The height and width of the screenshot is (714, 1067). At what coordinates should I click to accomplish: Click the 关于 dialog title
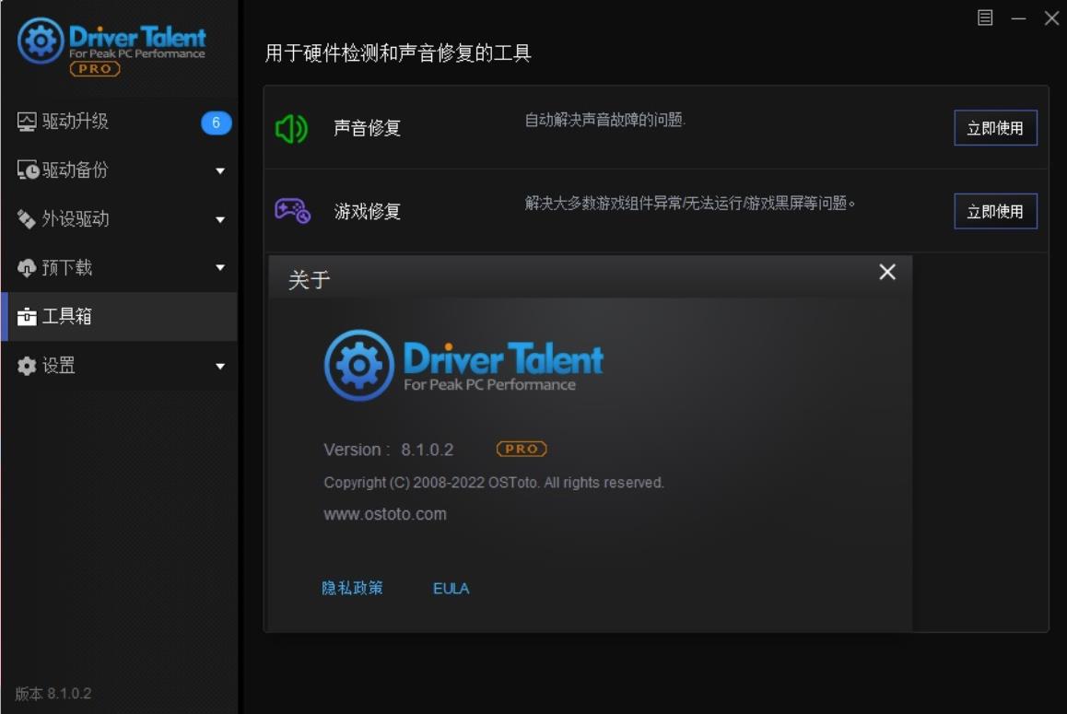click(x=309, y=280)
